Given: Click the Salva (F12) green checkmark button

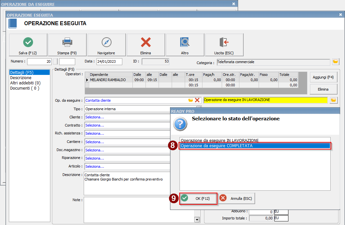Looking at the screenshot, I should (x=28, y=45).
